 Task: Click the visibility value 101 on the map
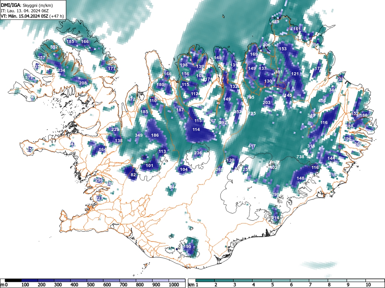click(149, 166)
